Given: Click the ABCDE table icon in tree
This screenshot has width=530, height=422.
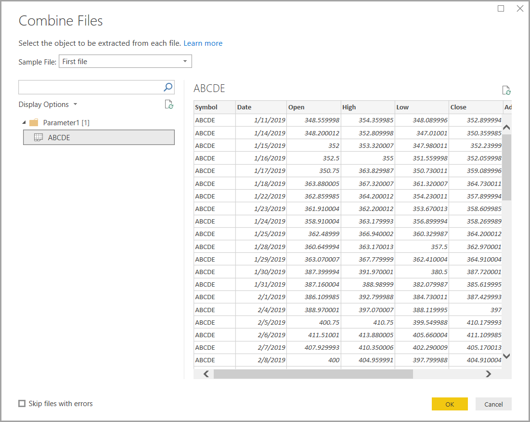Looking at the screenshot, I should point(39,137).
